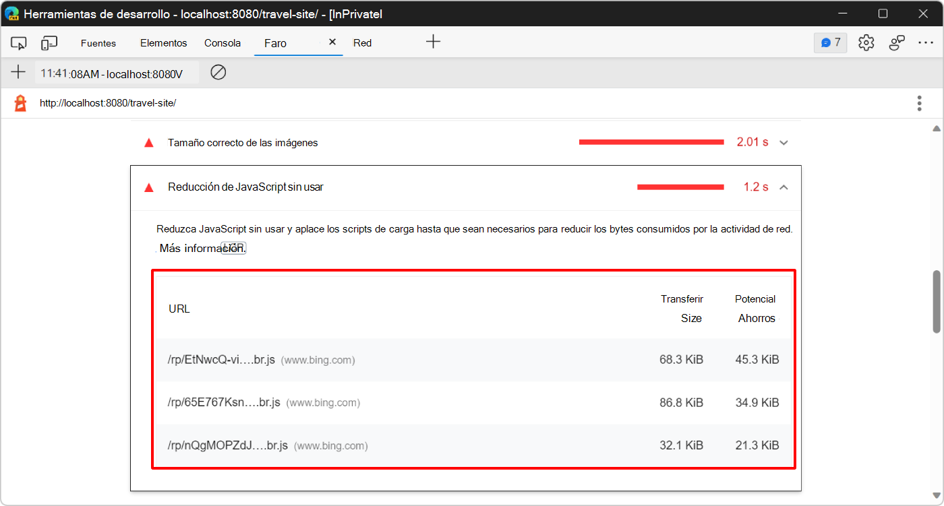Click the red severity bar next to 1.2 s
The height and width of the screenshot is (506, 944).
point(680,187)
